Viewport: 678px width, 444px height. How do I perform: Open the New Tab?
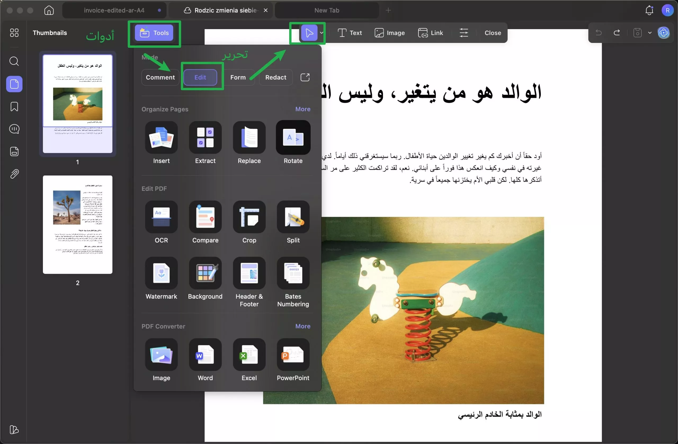click(327, 10)
